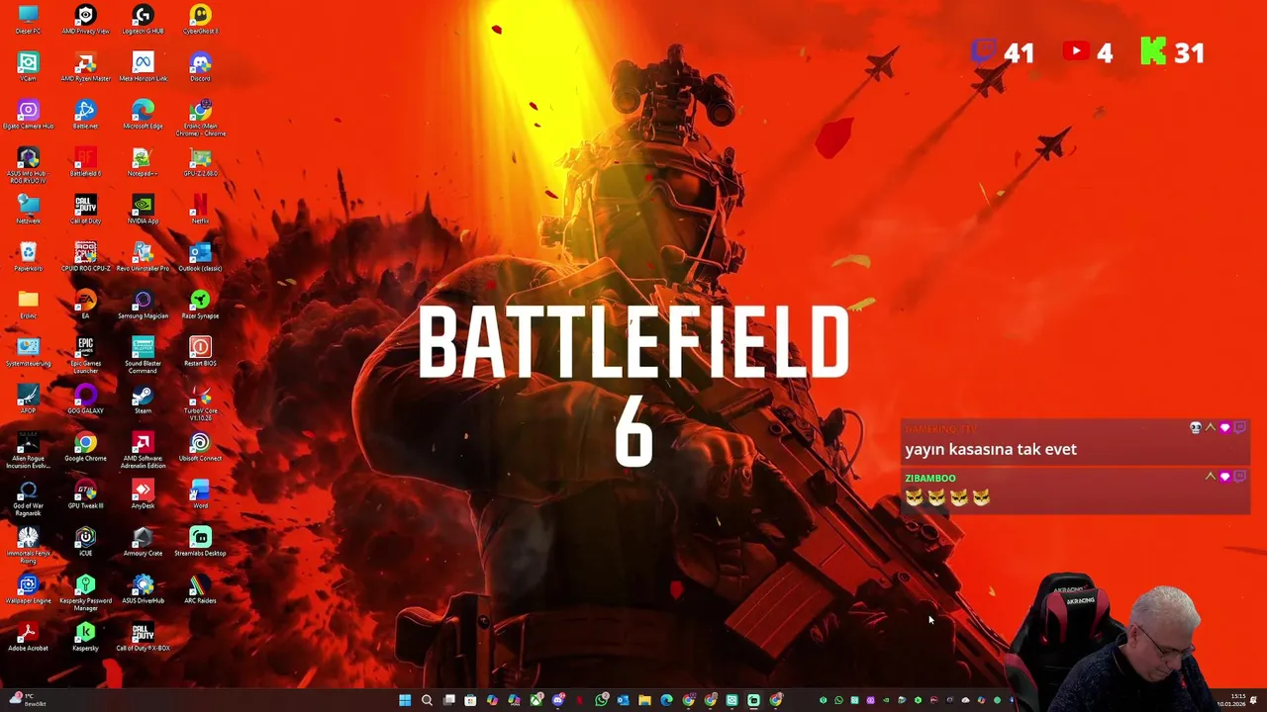The height and width of the screenshot is (712, 1267).
Task: Open the Microsoft Edge desktop shortcut
Action: (x=143, y=114)
